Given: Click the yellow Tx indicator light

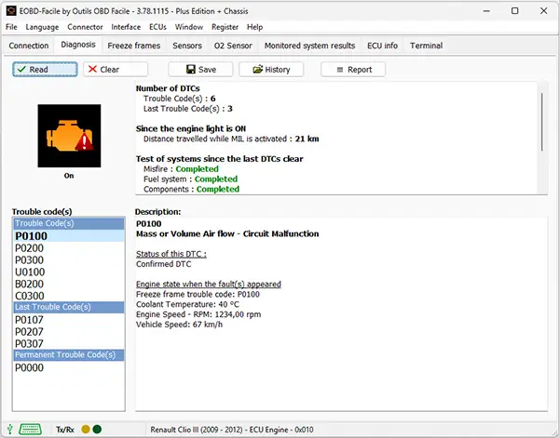Looking at the screenshot, I should (x=86, y=430).
